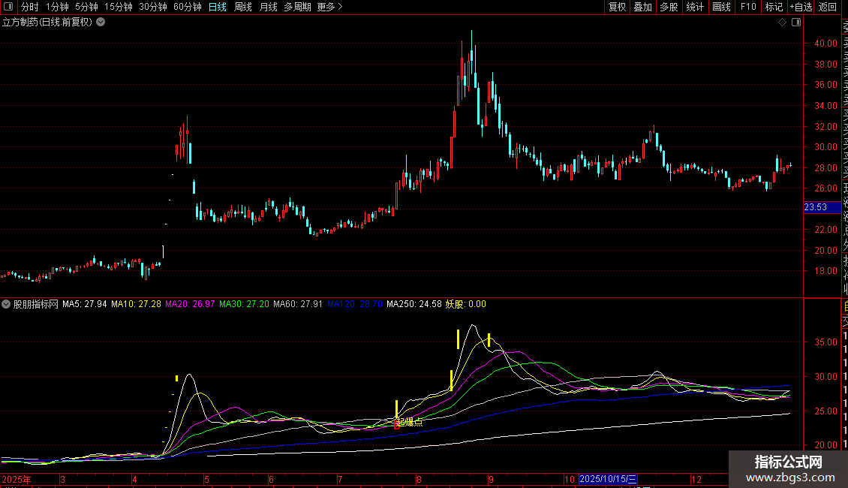The image size is (848, 488).
Task: Select the MA30: 27.20 indicator value
Action: (244, 304)
